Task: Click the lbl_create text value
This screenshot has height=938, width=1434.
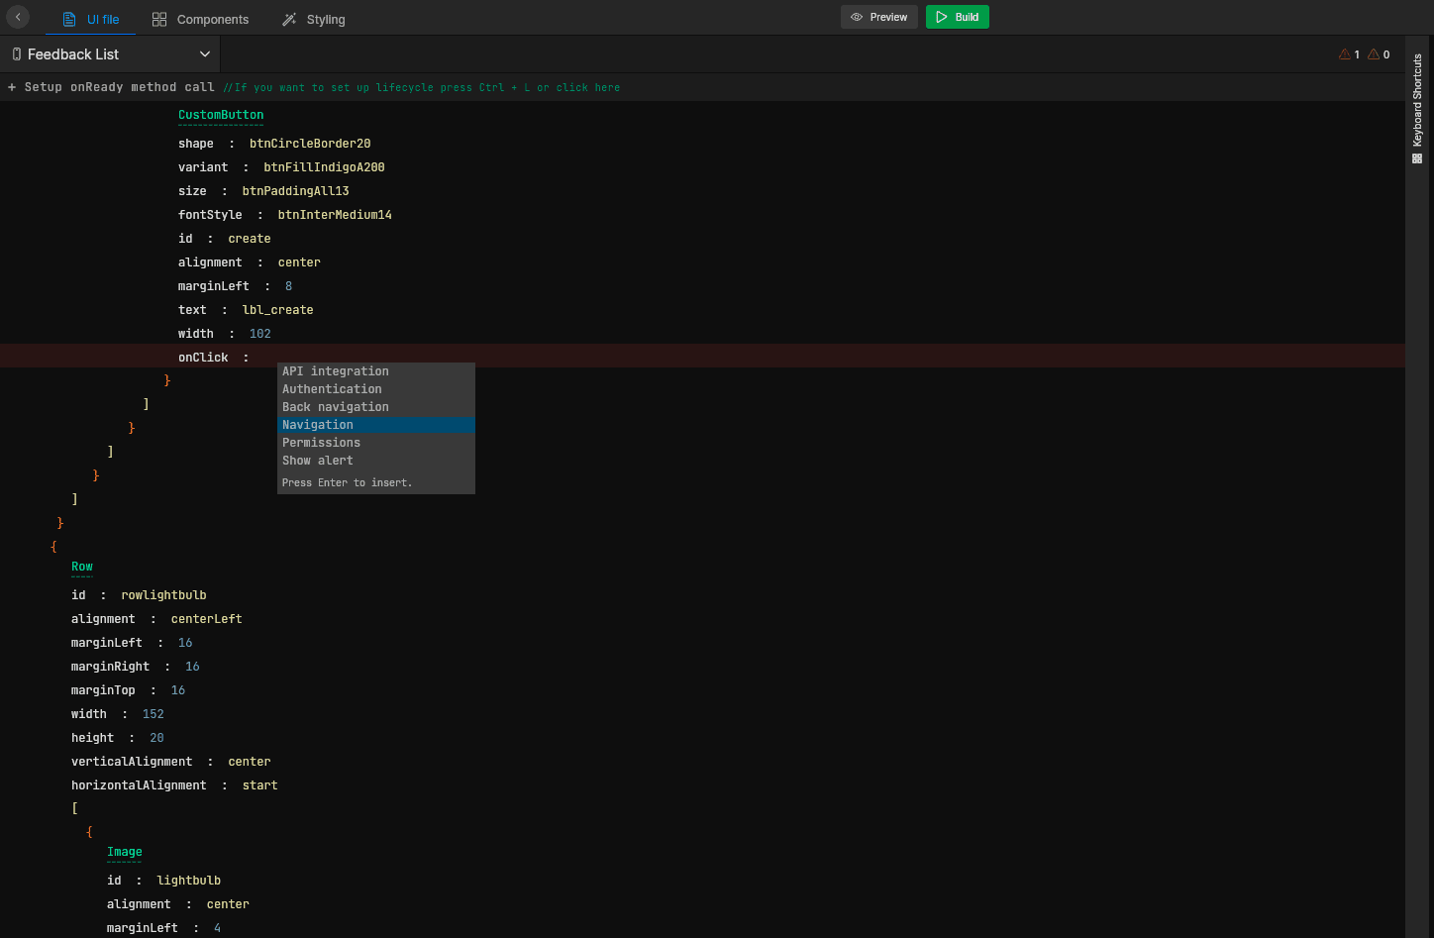Action: click(x=277, y=310)
